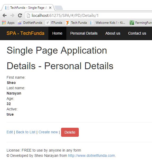Click the 'Details - Personal Details' heading
The height and width of the screenshot is (160, 152).
click(60, 66)
